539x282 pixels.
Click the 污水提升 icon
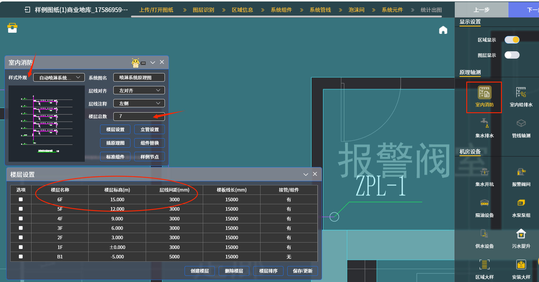pyautogui.click(x=521, y=234)
